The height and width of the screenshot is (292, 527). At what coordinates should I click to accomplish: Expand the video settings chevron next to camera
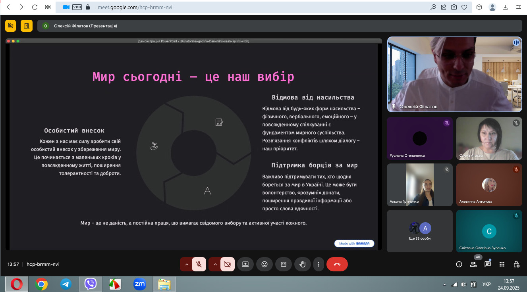tap(214, 264)
